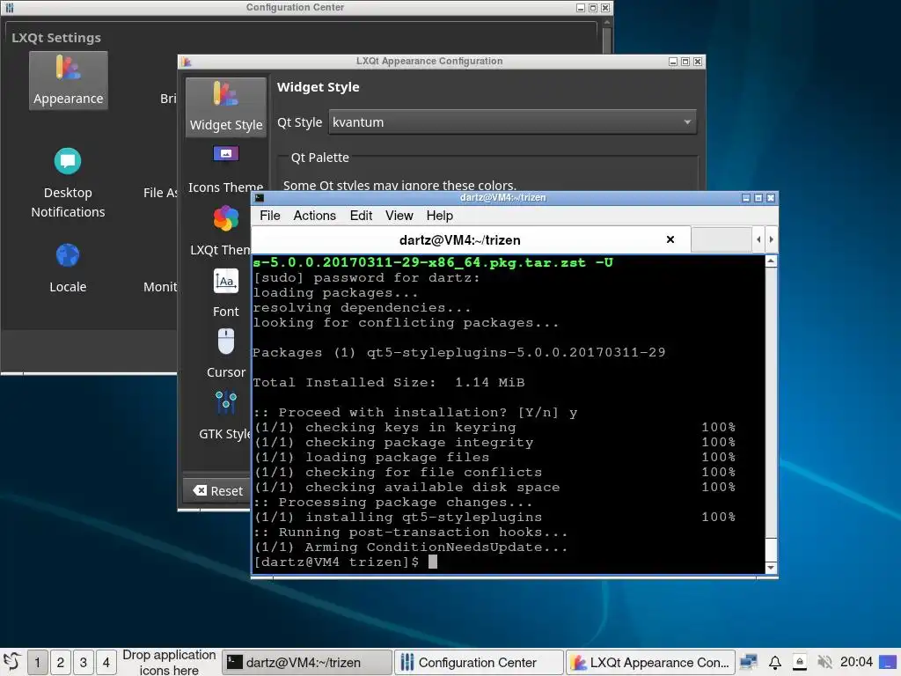Click 'Total Installed Size: 1.14 MiB' line
Image resolution: width=901 pixels, height=676 pixels.
pos(388,382)
